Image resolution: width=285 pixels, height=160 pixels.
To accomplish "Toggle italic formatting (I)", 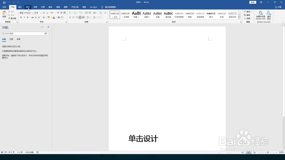I will (x=24, y=17).
